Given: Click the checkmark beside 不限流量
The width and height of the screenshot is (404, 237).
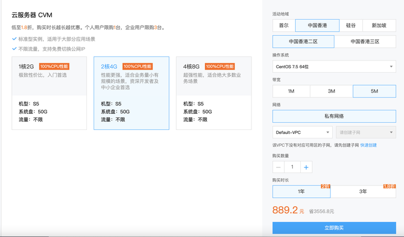Looking at the screenshot, I should [14, 49].
